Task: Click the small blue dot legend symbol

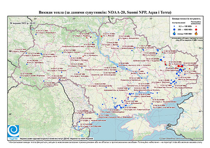Action: (174, 27)
